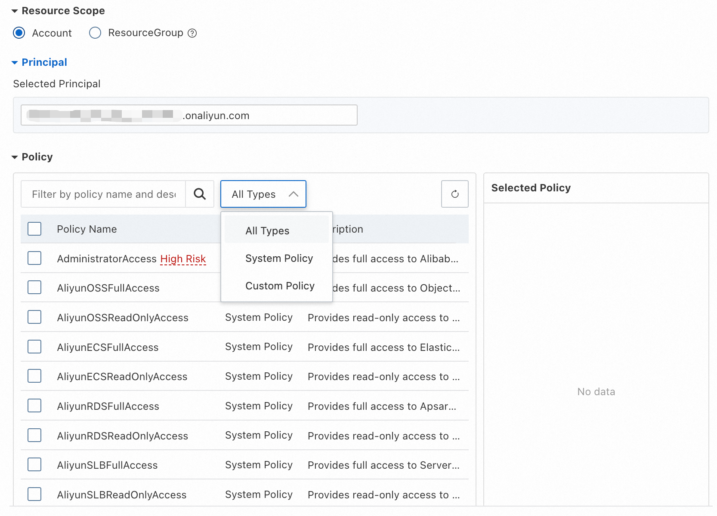Click the AliyunRDSFullAccess policy name

(x=108, y=406)
